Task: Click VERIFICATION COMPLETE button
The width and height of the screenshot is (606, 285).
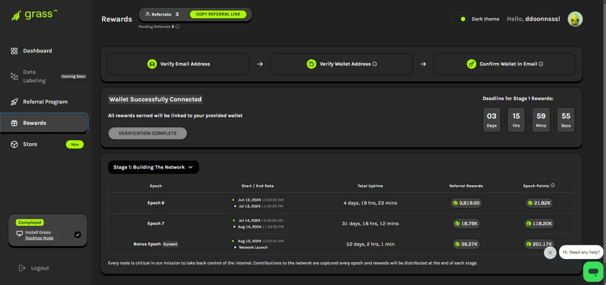Action: pyautogui.click(x=148, y=133)
